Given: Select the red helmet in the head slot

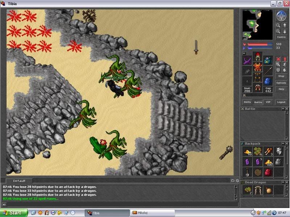Looking at the screenshot, I should 258,56.
